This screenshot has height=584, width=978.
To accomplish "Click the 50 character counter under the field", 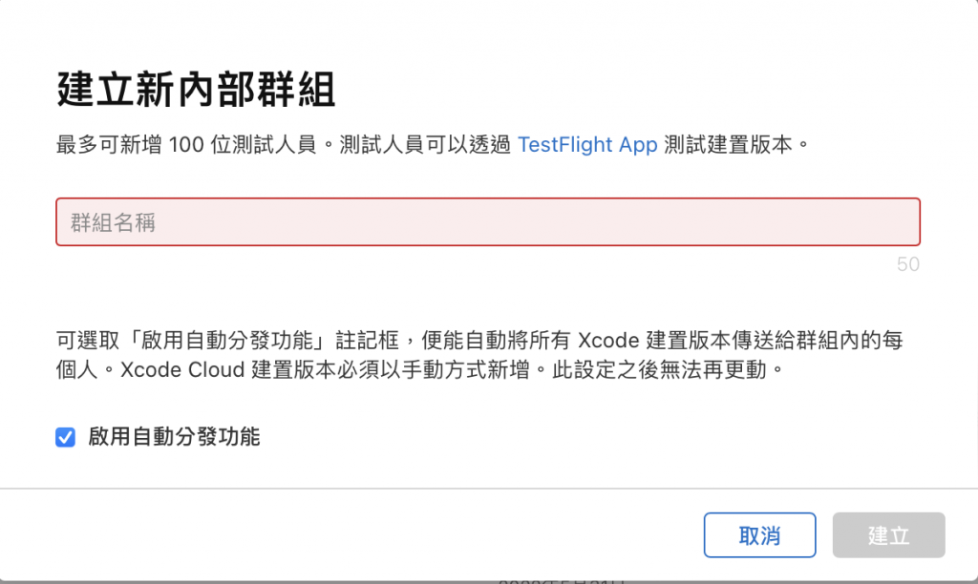I will click(908, 264).
